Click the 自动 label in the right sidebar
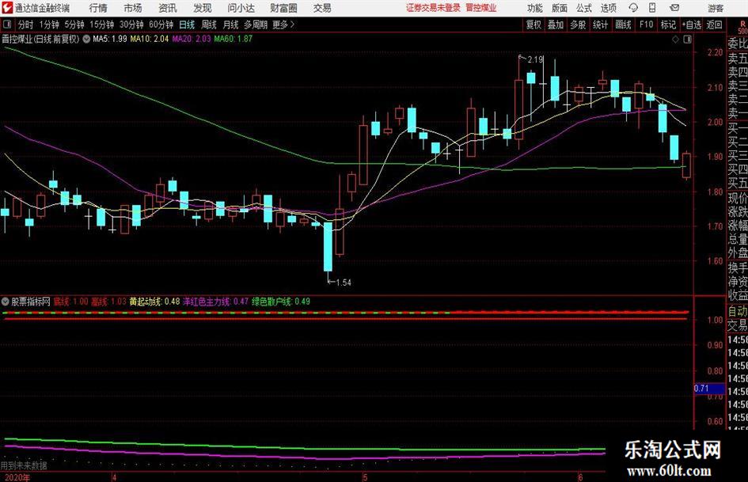The image size is (748, 482). 738,311
